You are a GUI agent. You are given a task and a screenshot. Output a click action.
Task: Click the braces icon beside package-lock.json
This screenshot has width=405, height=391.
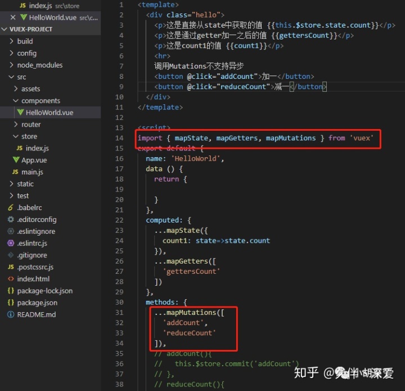[x=11, y=291]
